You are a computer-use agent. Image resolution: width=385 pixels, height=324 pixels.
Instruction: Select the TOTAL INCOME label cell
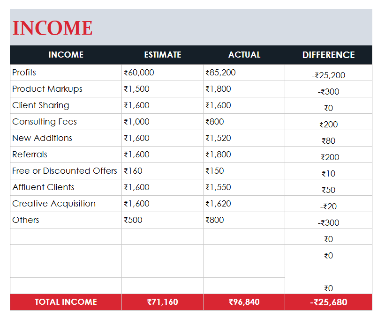coord(66,302)
